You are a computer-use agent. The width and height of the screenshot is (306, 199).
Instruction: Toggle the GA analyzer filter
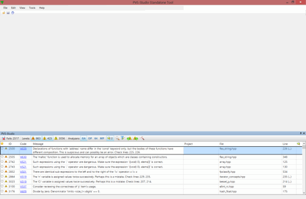tap(83, 138)
